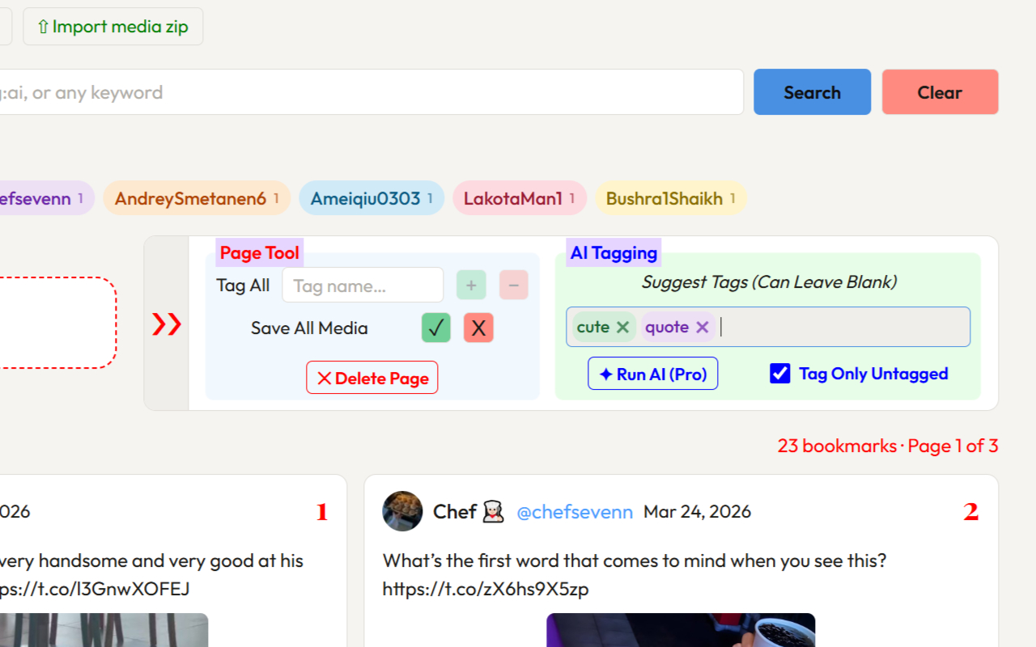Filter by chefsevenn author chip
Viewport: 1036px width, 647px height.
[x=46, y=198]
